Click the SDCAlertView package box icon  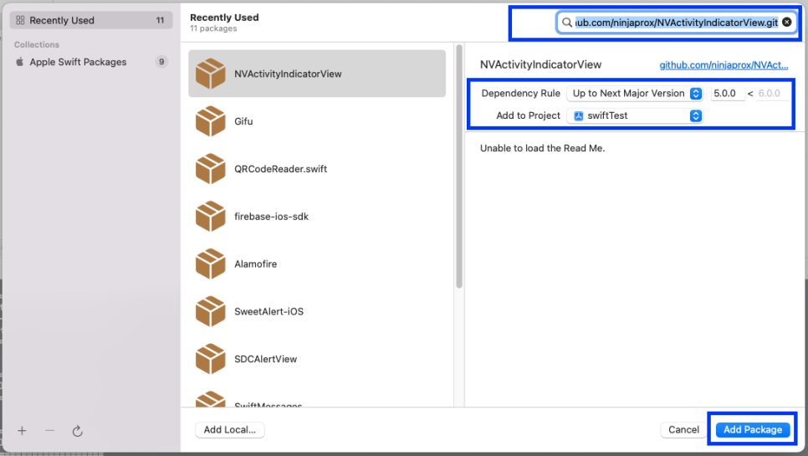pos(210,359)
